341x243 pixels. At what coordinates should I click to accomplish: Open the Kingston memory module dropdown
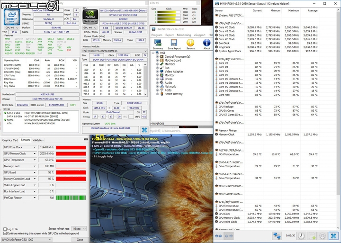coord(115,51)
